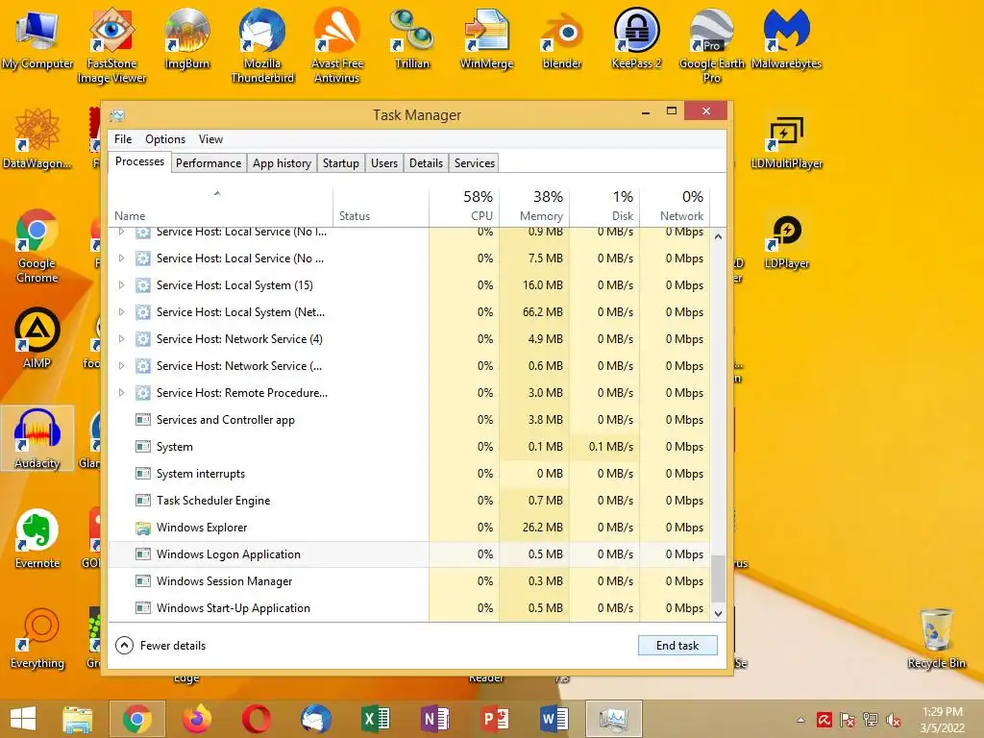Select Mozilla Thunderbird desktop icon
Viewport: 984px width, 738px height.
pyautogui.click(x=262, y=45)
